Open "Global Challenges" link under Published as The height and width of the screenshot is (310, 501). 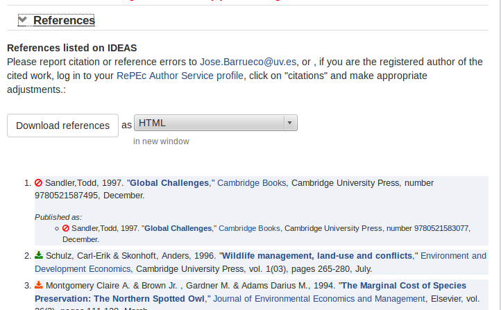pyautogui.click(x=178, y=228)
